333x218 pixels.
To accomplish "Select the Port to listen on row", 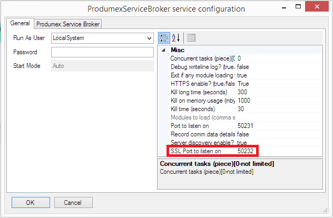I will (x=246, y=126).
